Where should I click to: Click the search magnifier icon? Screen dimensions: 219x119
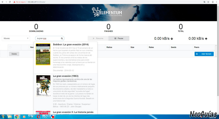(62, 39)
